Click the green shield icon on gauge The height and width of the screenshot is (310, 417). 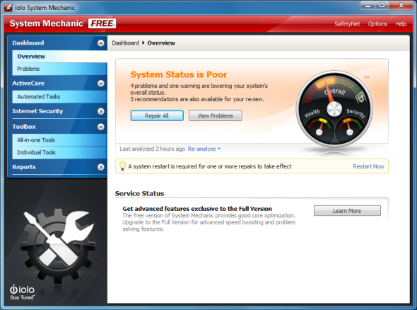pos(361,97)
